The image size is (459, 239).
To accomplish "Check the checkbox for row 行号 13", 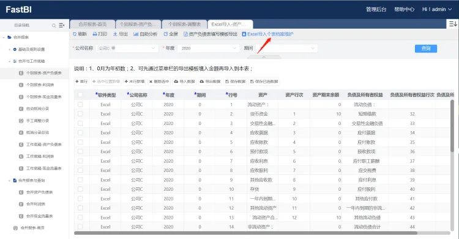I will [80, 218].
